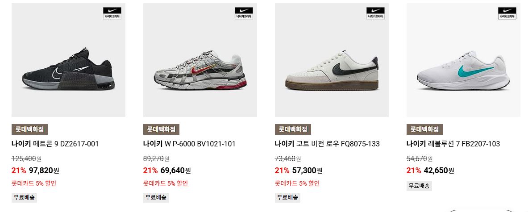Image resolution: width=528 pixels, height=212 pixels.
Task: Click 롯데카드 5% 할인 under Court Vision Low
Action: 297,183
